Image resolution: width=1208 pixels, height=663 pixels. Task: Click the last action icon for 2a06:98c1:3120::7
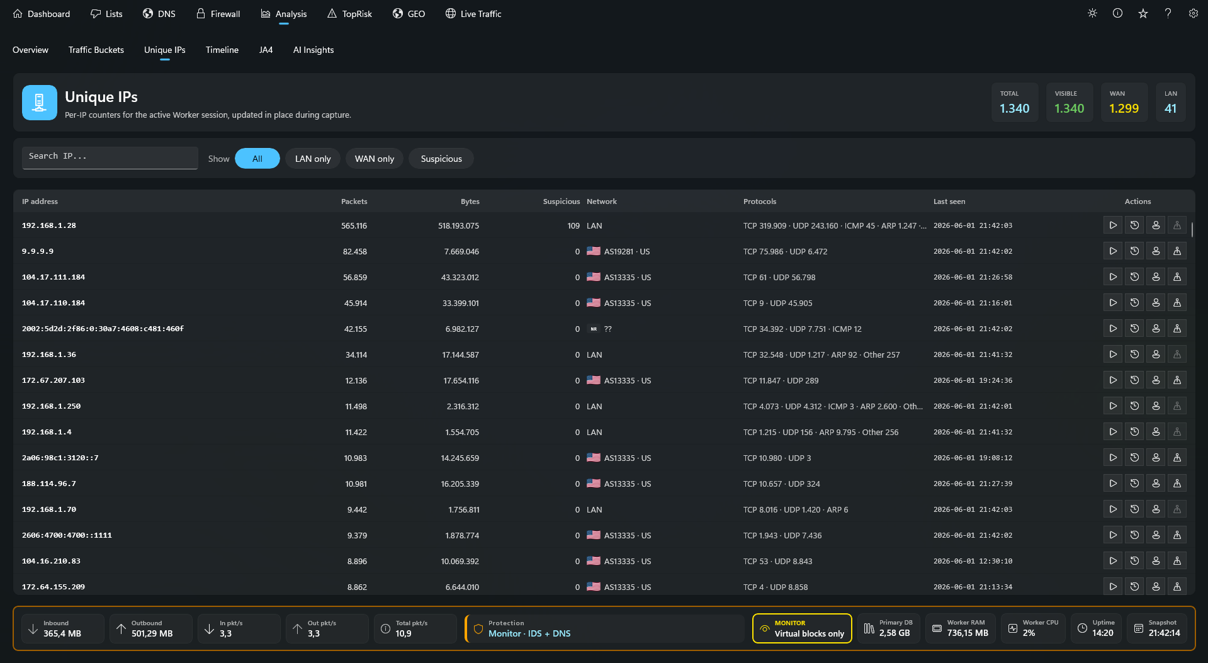click(1177, 458)
